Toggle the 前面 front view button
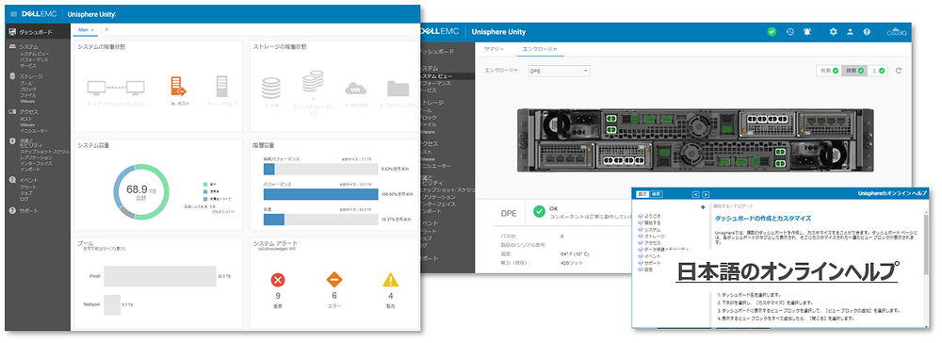The image size is (942, 343). [828, 71]
